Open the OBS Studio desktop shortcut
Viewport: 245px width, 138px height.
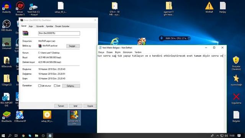click(x=7, y=25)
